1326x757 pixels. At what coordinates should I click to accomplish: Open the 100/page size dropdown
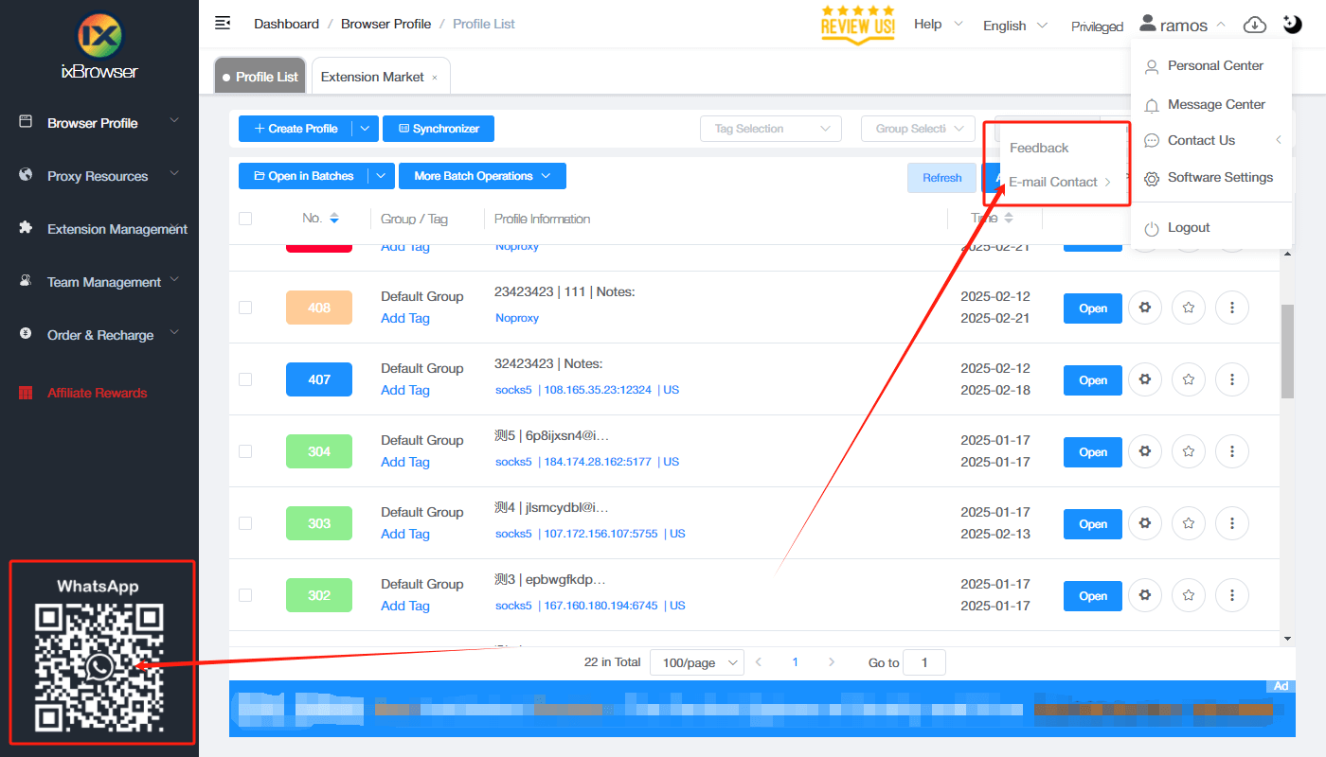tap(696, 661)
